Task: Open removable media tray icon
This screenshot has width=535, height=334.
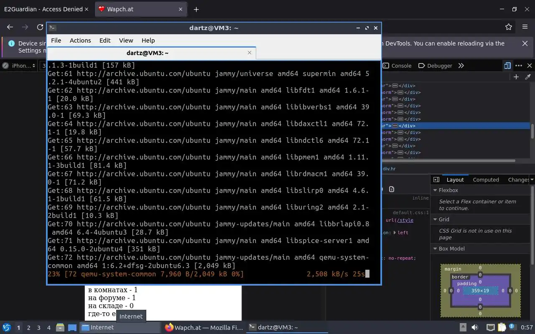Action: [463, 327]
